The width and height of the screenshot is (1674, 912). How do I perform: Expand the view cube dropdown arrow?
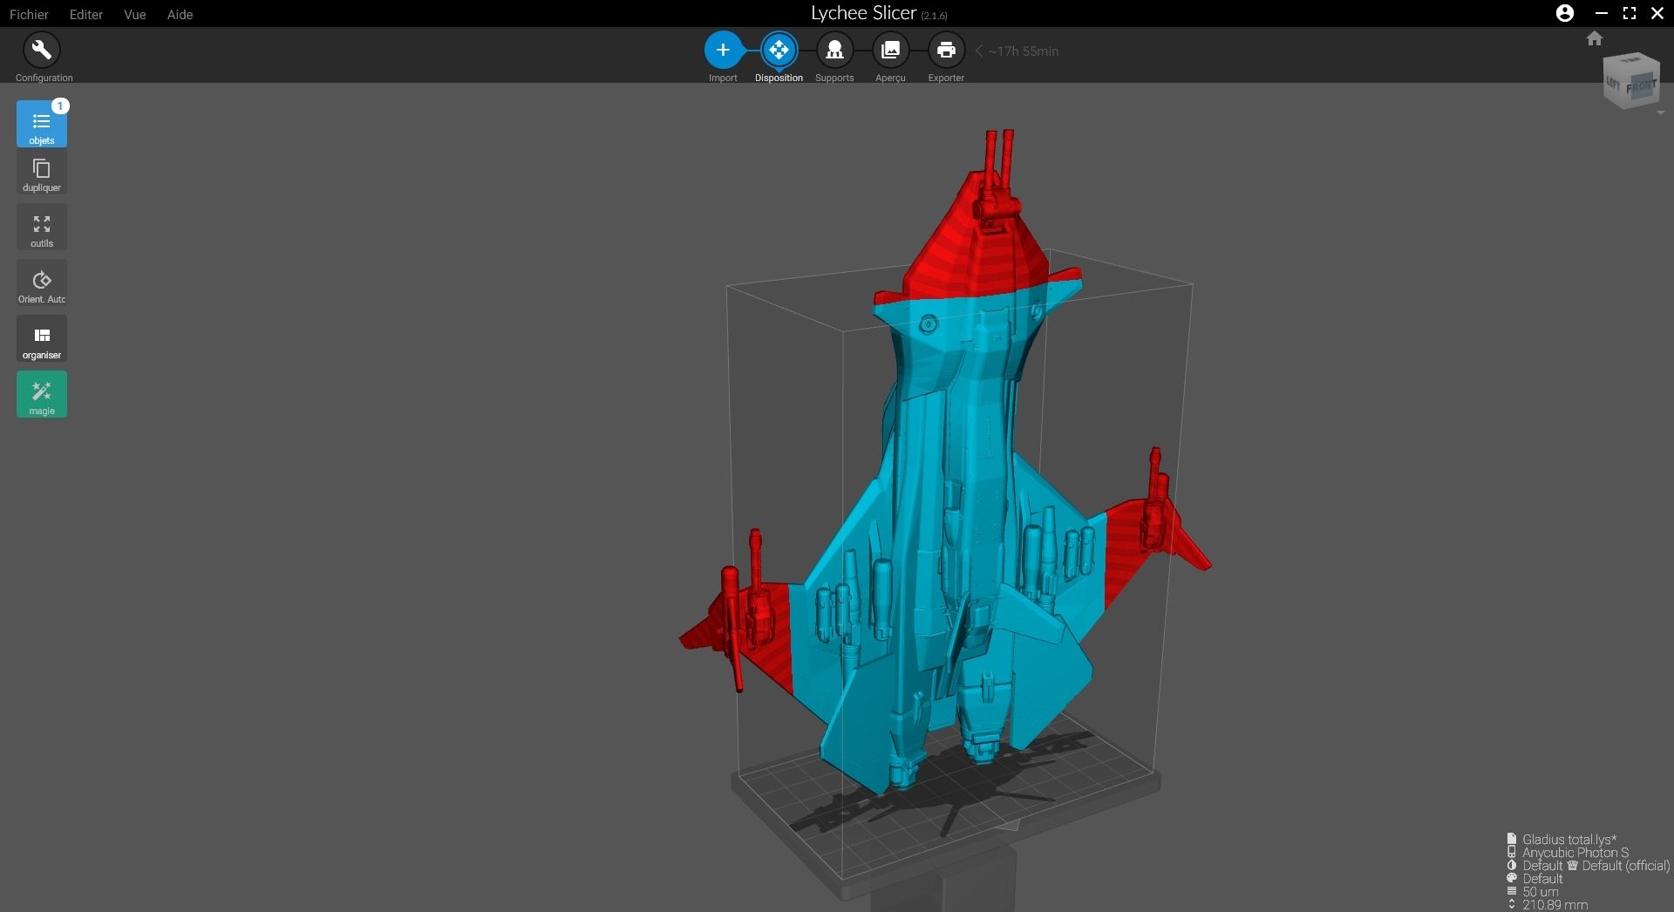1660,113
